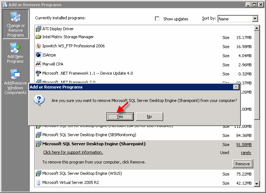Viewport: 266px width, 193px height.
Task: Click the question mark dialog icon
Action: tap(39, 101)
